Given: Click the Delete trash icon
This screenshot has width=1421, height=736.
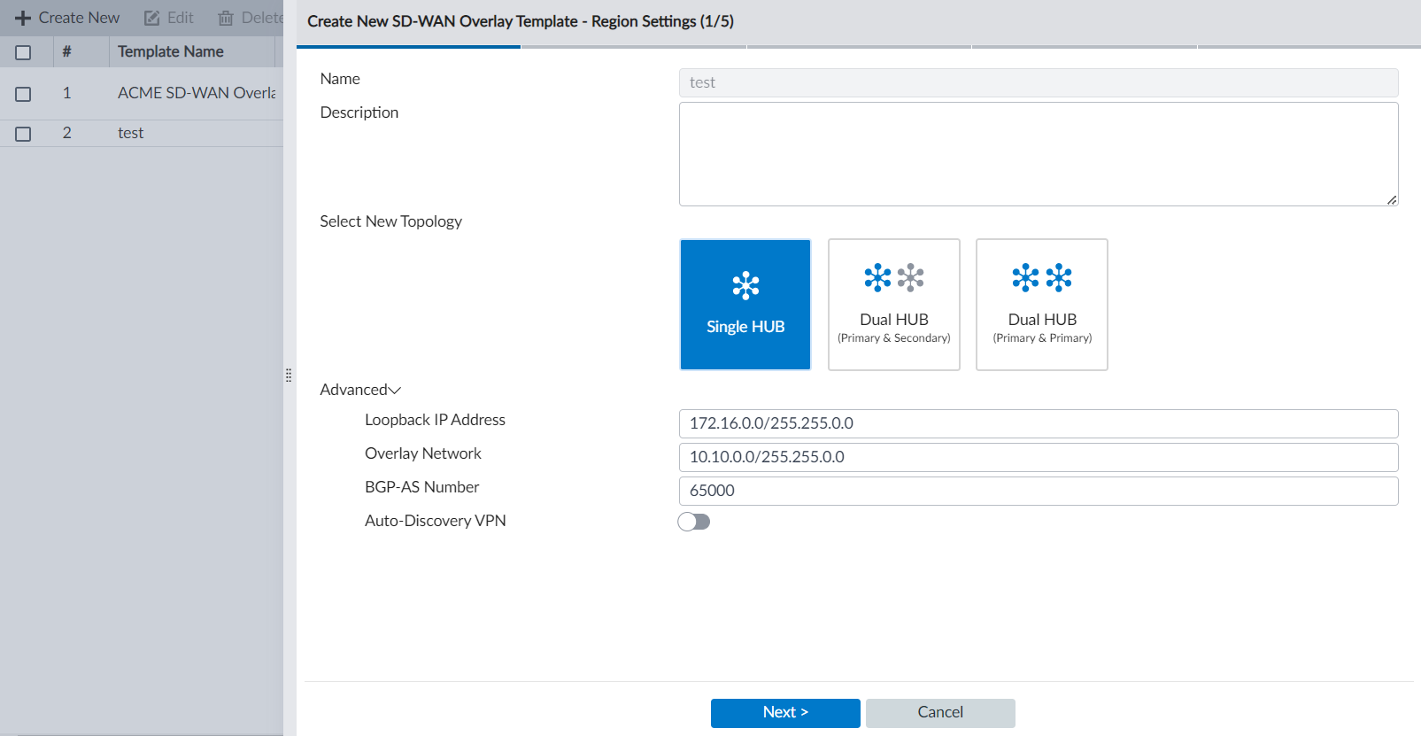Looking at the screenshot, I should [226, 18].
